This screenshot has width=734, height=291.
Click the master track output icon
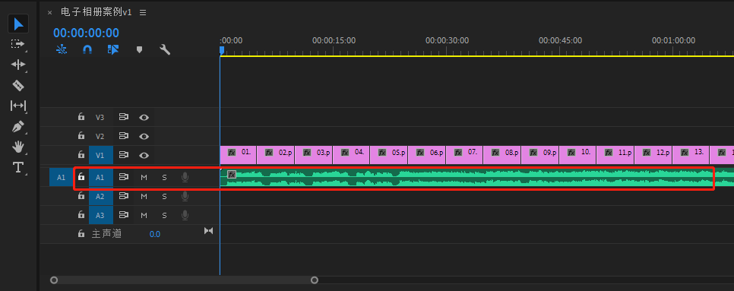click(x=209, y=231)
